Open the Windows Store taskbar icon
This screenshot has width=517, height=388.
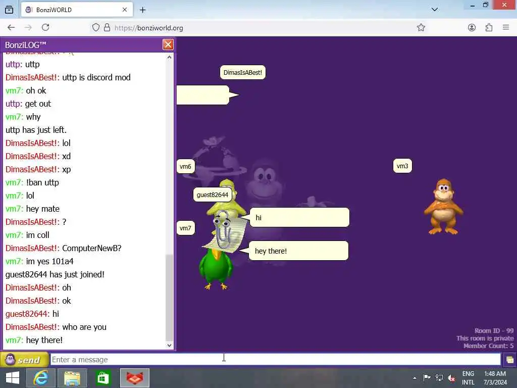[x=103, y=378]
